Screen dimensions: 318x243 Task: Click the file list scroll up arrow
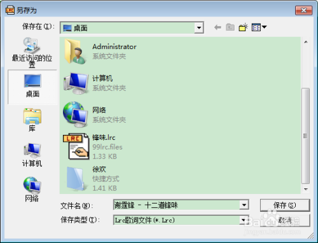pyautogui.click(x=306, y=42)
